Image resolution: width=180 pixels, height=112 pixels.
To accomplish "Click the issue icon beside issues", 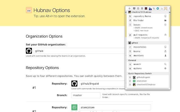I will [x=165, y=25].
